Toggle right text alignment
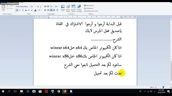 tap(51, 10)
